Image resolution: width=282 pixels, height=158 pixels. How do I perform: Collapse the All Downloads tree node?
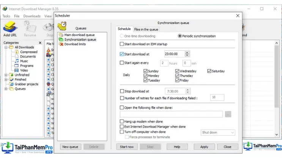tap(6, 47)
